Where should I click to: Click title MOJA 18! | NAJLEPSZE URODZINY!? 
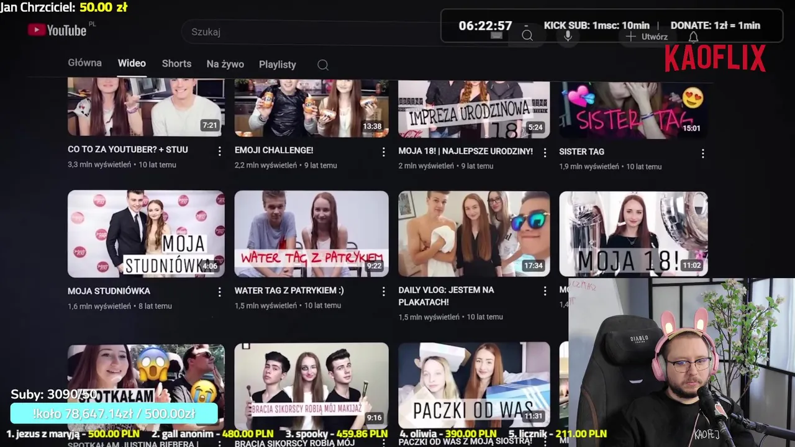(x=466, y=151)
